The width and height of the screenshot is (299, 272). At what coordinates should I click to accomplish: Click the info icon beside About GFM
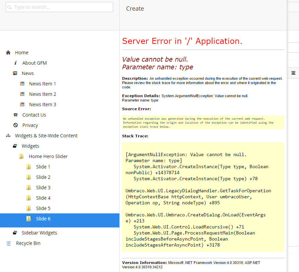15,63
